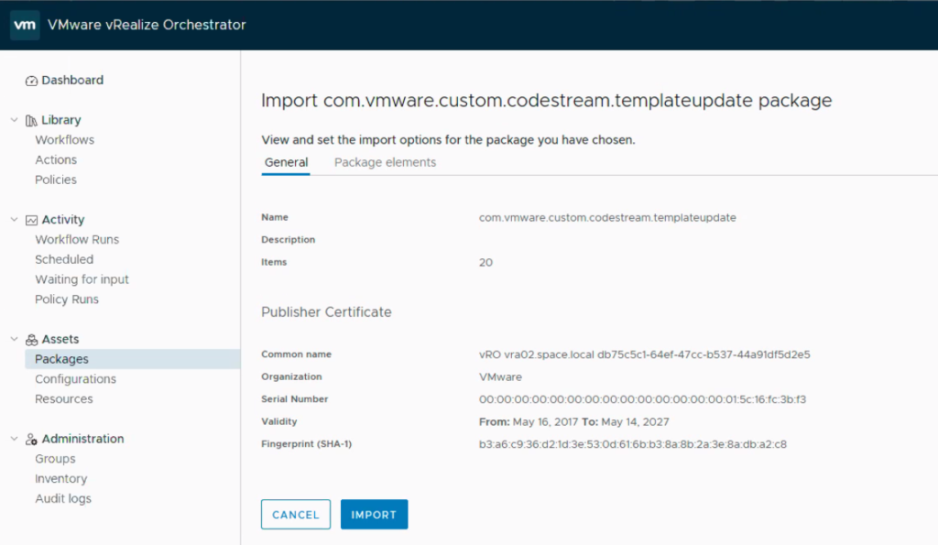Go to Inventory
The height and width of the screenshot is (545, 938).
pyautogui.click(x=61, y=479)
